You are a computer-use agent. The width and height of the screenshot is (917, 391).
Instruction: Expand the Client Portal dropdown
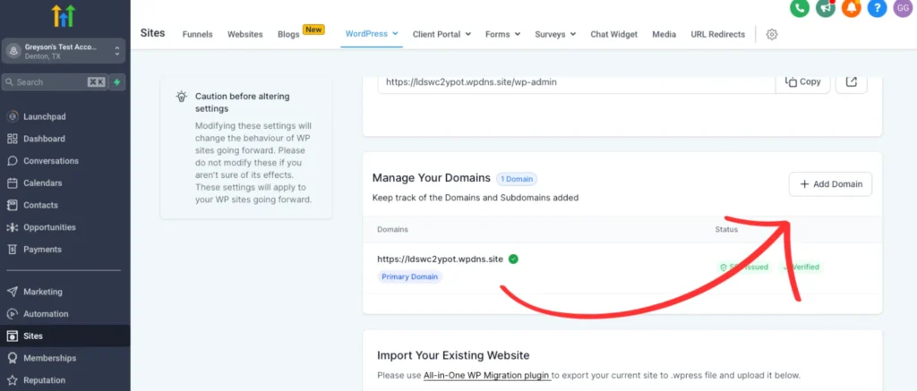coord(441,35)
